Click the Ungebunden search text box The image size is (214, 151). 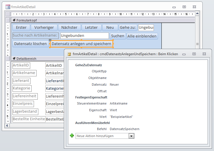[x=84, y=36]
